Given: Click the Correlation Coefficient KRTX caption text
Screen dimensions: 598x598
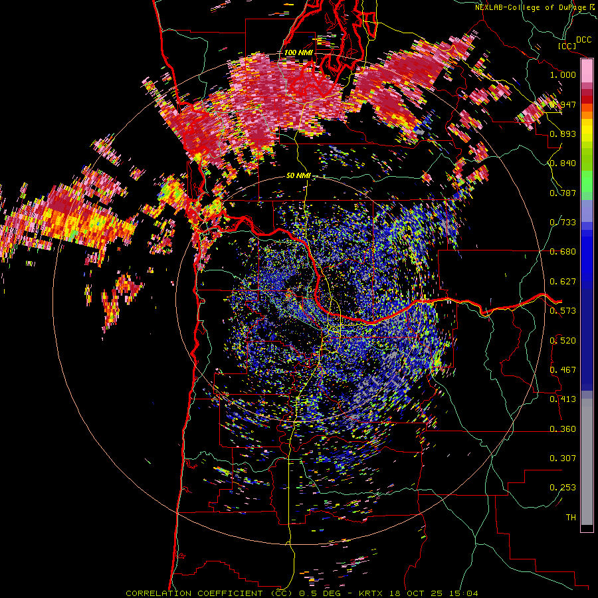Looking at the screenshot, I should tap(302, 593).
